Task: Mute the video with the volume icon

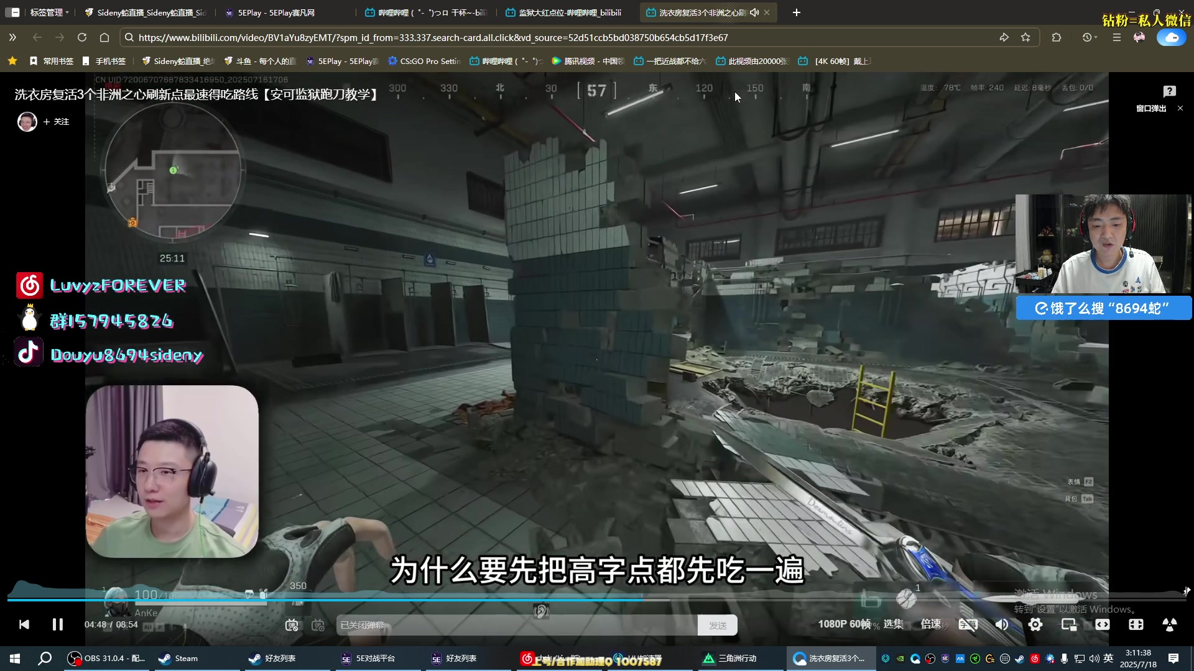Action: (1001, 624)
